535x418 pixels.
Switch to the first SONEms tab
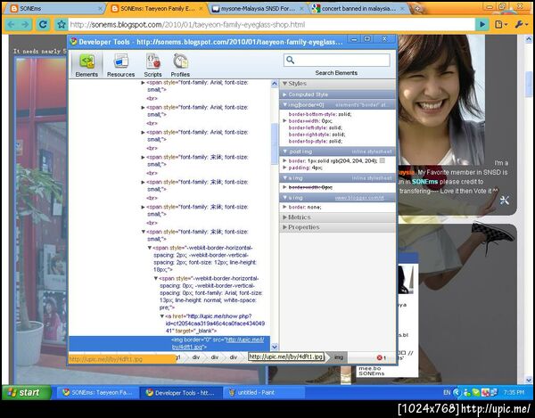54,9
